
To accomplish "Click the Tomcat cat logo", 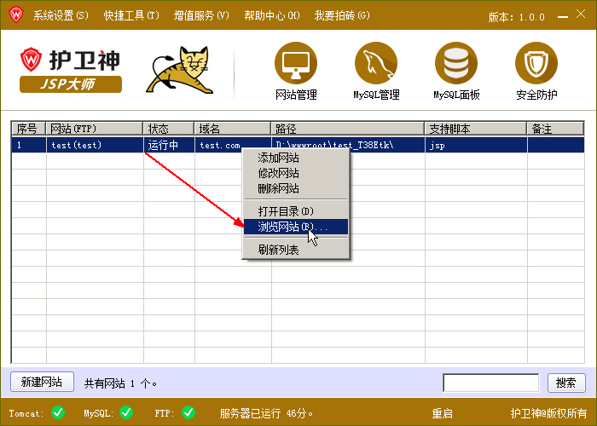I will [179, 70].
